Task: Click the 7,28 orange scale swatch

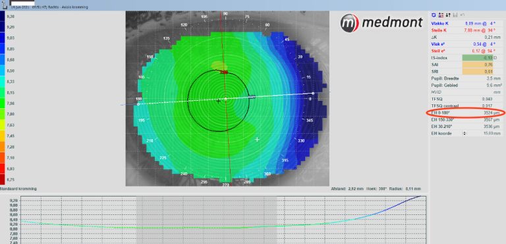Action: click(x=2, y=146)
